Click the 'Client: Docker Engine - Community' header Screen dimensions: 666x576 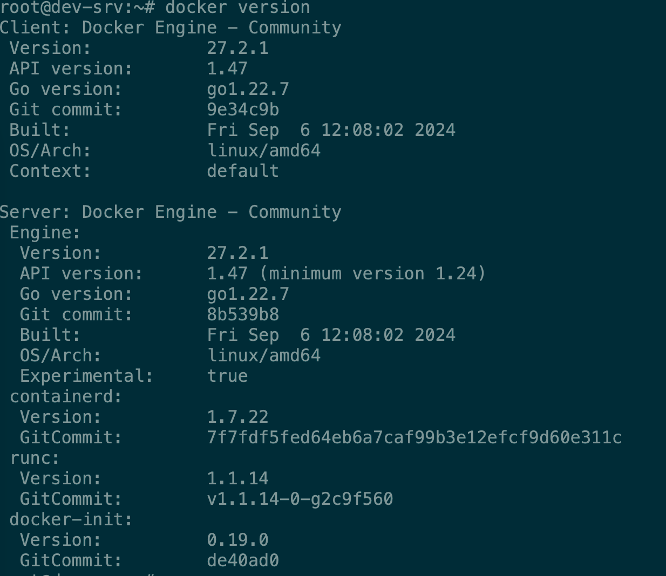(x=171, y=28)
